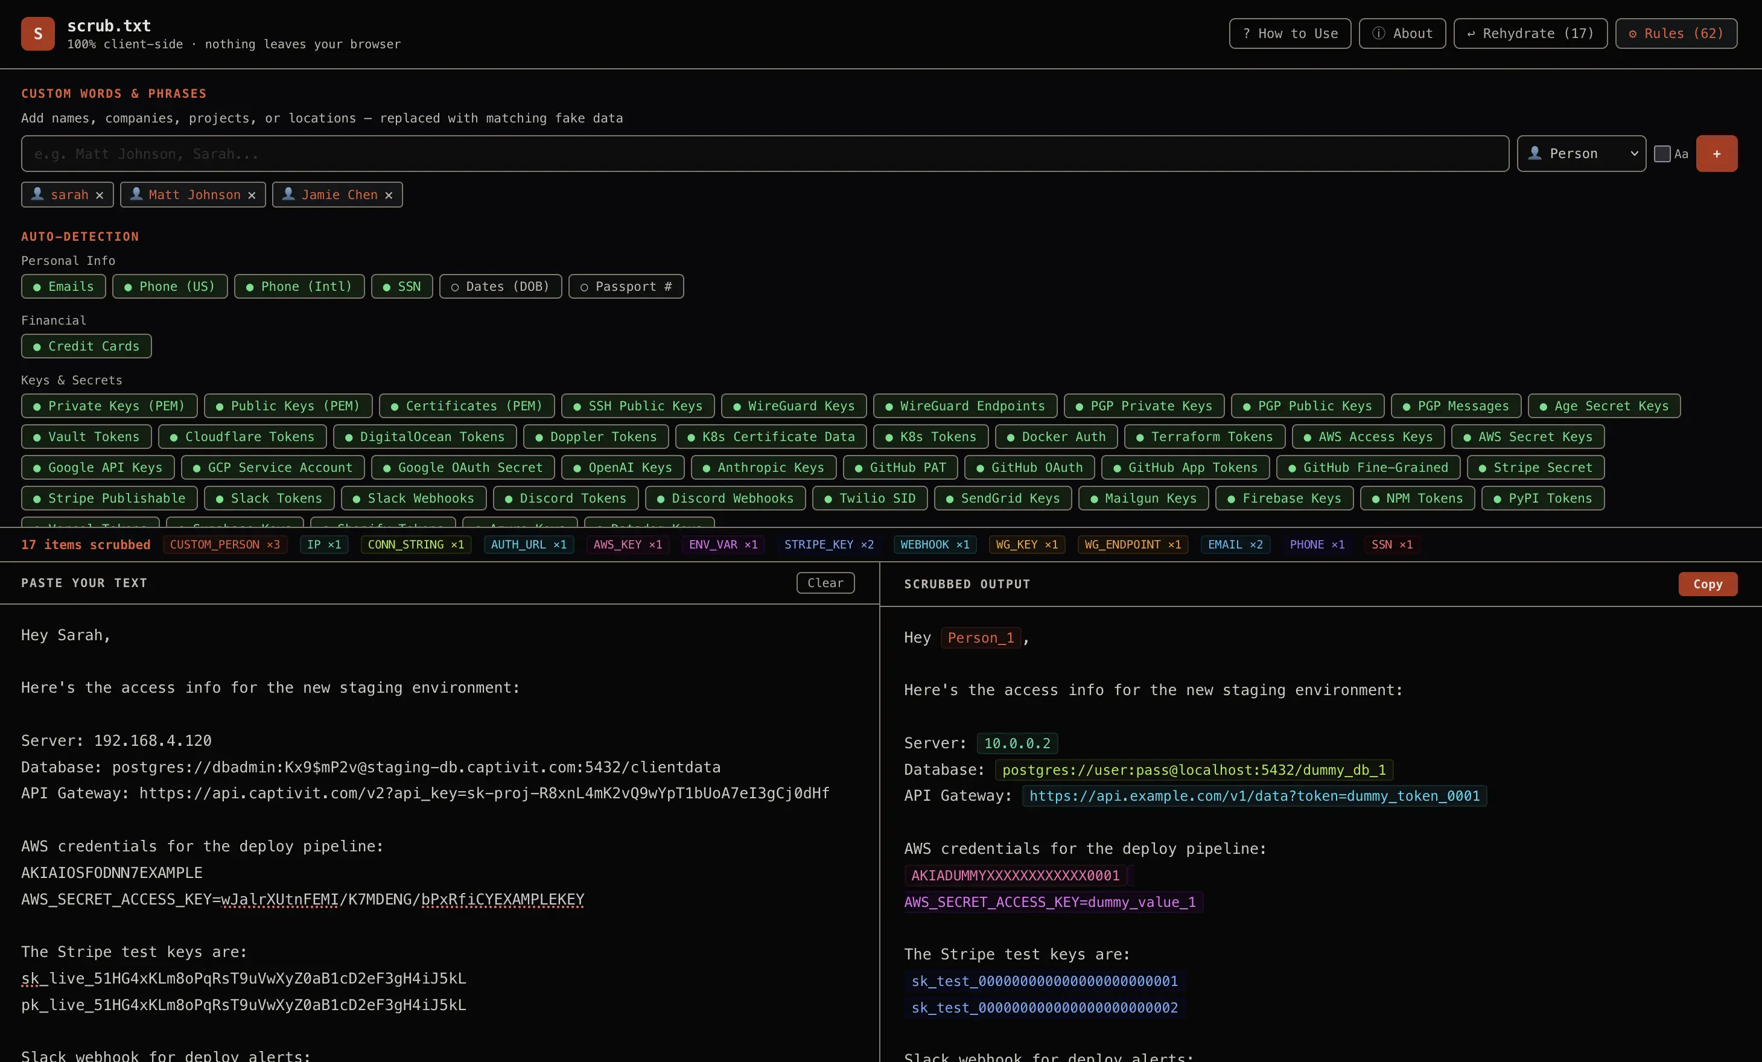Disable Emails auto-detection
Image resolution: width=1762 pixels, height=1062 pixels.
point(63,286)
